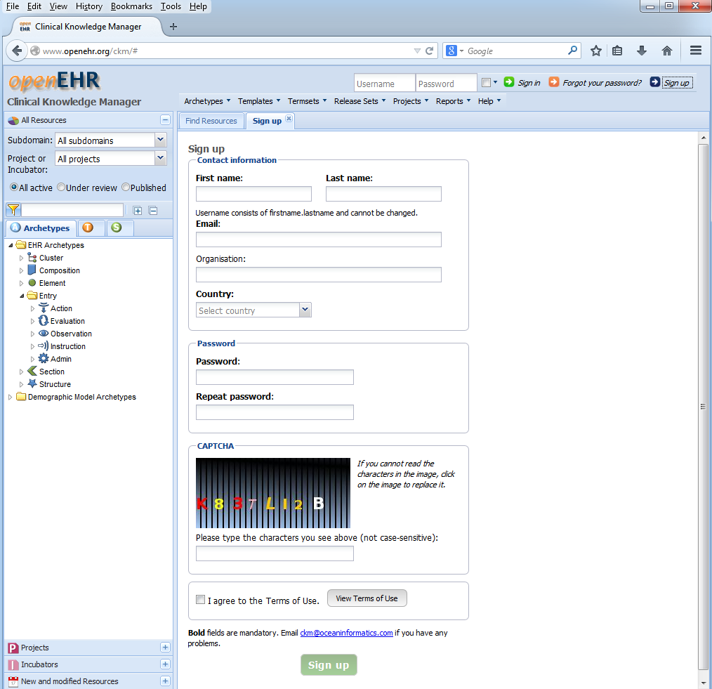712x689 pixels.
Task: Open the Archetypes menu
Action: [207, 101]
